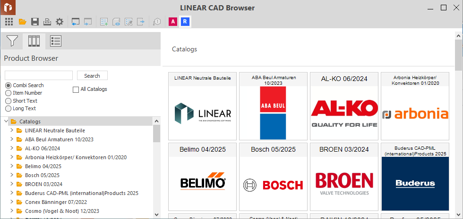The image size is (463, 219).
Task: Expand Arbonia Heizkörper tree node
Action: coord(12,157)
